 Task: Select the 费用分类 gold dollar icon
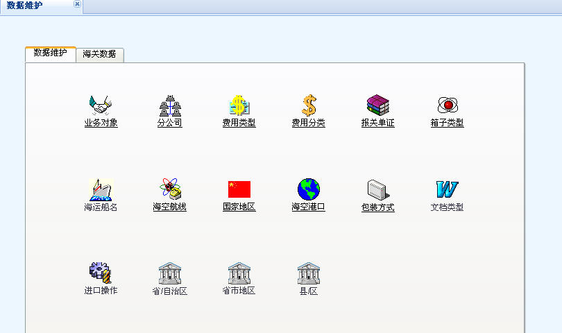[x=309, y=105]
